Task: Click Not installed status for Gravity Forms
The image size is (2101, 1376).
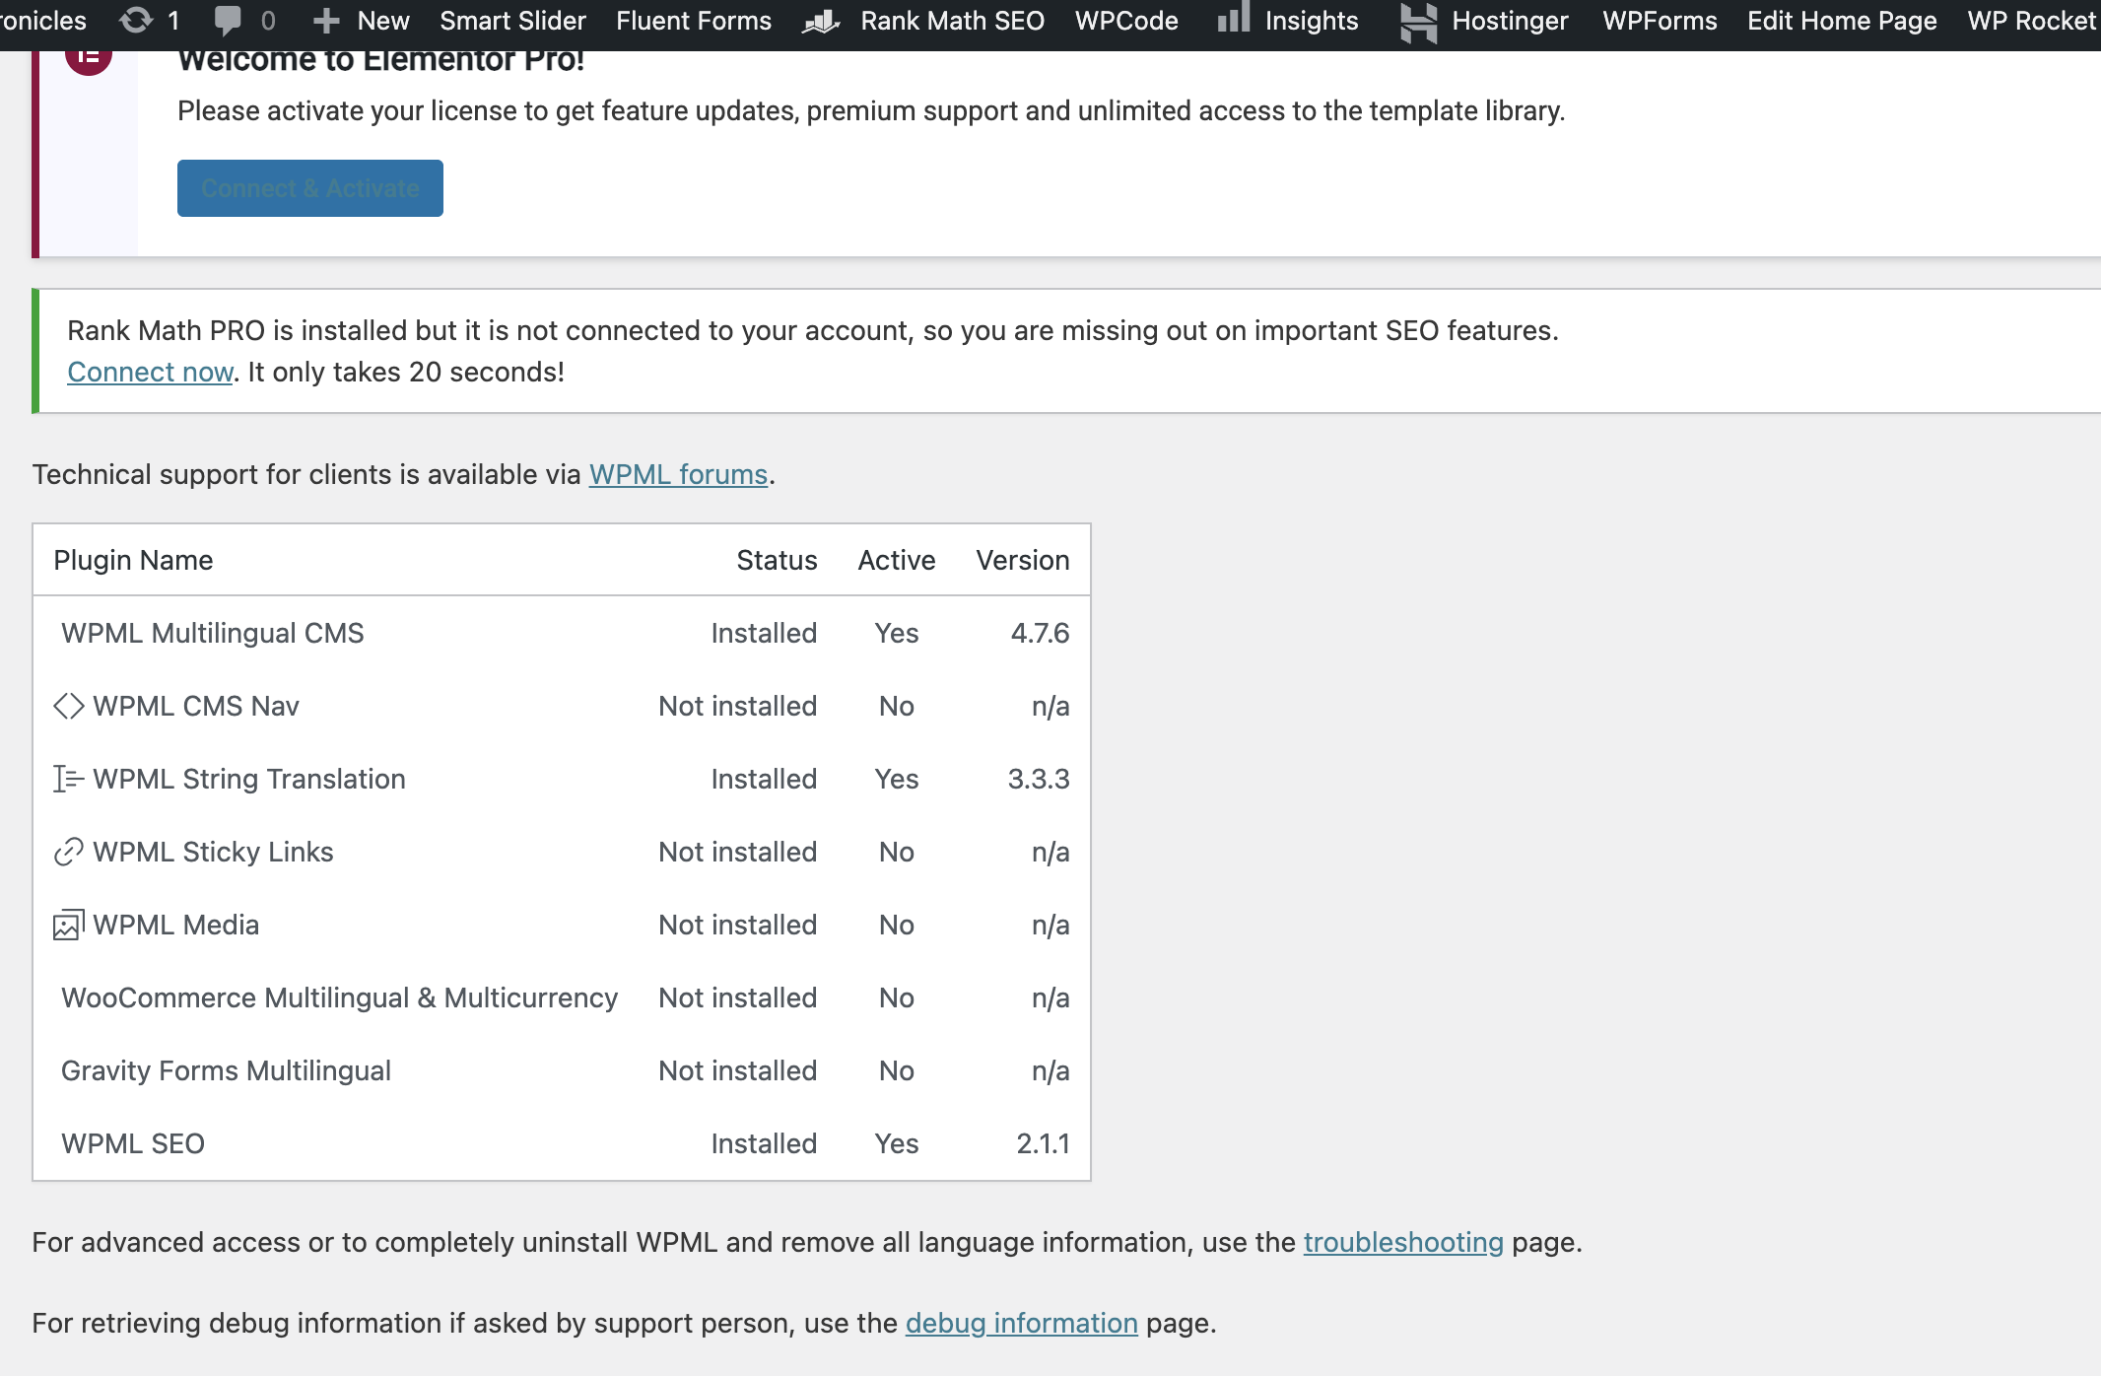Action: pos(737,1070)
